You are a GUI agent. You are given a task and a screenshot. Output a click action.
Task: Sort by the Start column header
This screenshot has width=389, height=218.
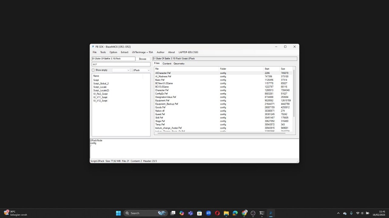pos(272,69)
